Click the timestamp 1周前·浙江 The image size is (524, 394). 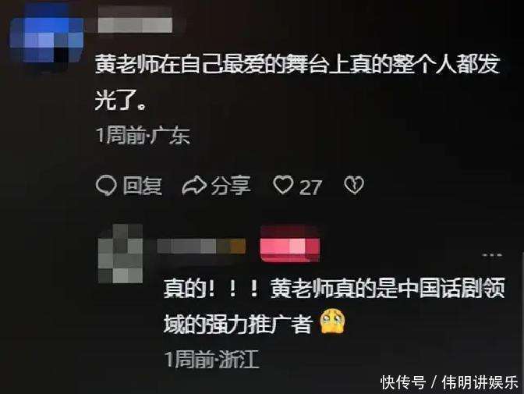click(x=212, y=359)
